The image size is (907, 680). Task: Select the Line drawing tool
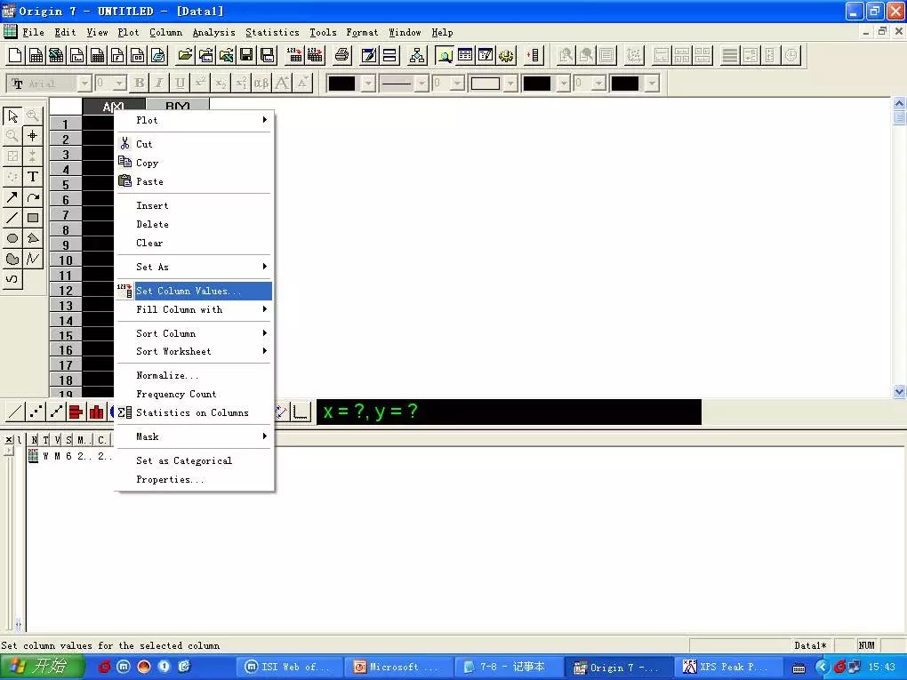click(12, 218)
